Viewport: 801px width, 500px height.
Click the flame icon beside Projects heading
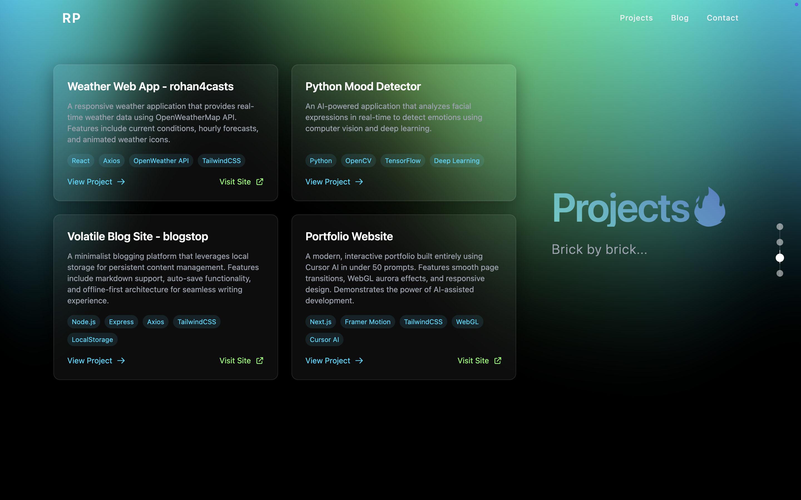click(710, 207)
